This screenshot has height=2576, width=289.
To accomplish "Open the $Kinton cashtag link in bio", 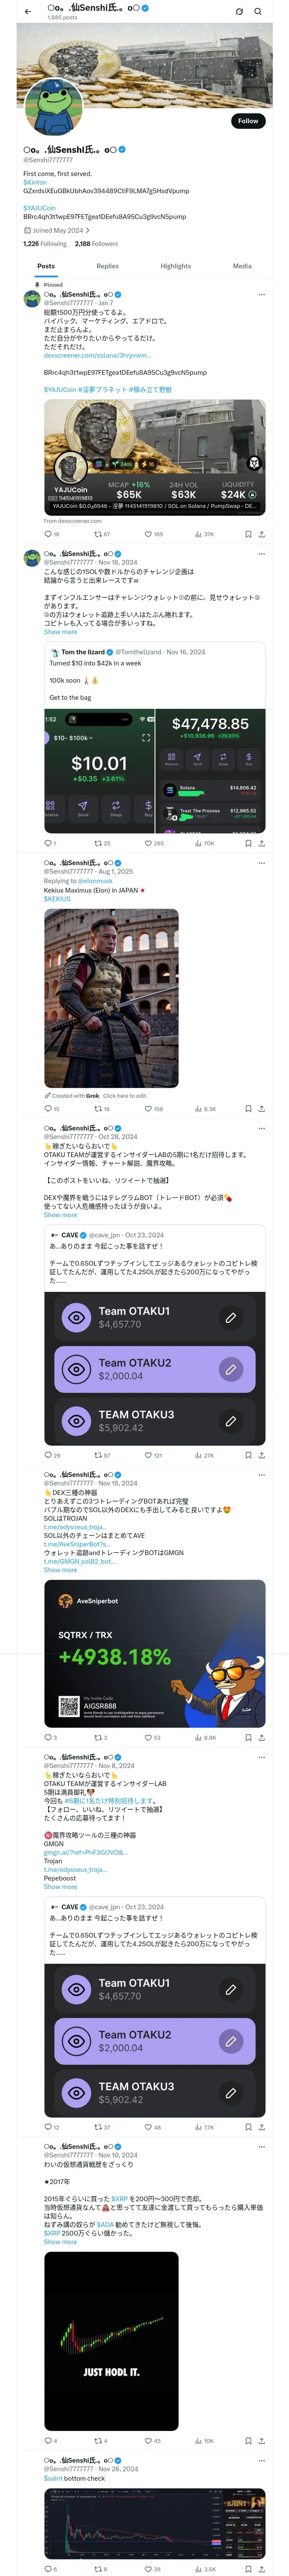I will (35, 182).
